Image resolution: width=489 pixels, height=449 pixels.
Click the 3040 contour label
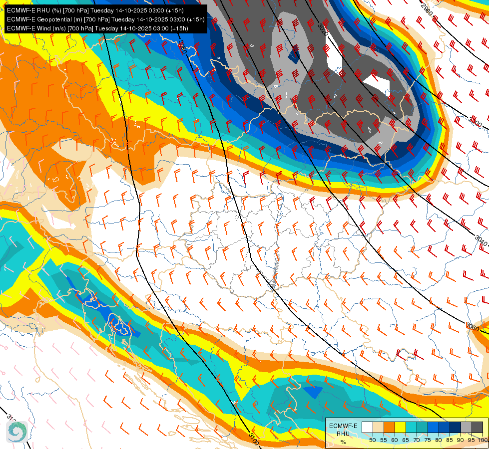tap(481, 240)
